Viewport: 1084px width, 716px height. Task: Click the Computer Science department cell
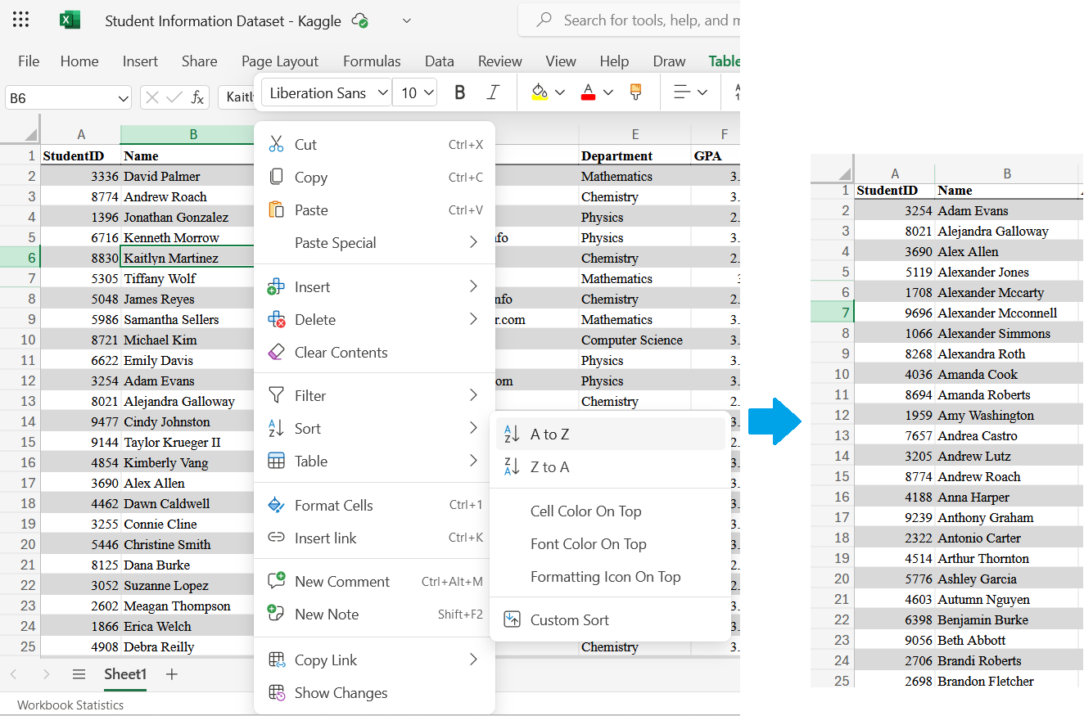pyautogui.click(x=635, y=340)
